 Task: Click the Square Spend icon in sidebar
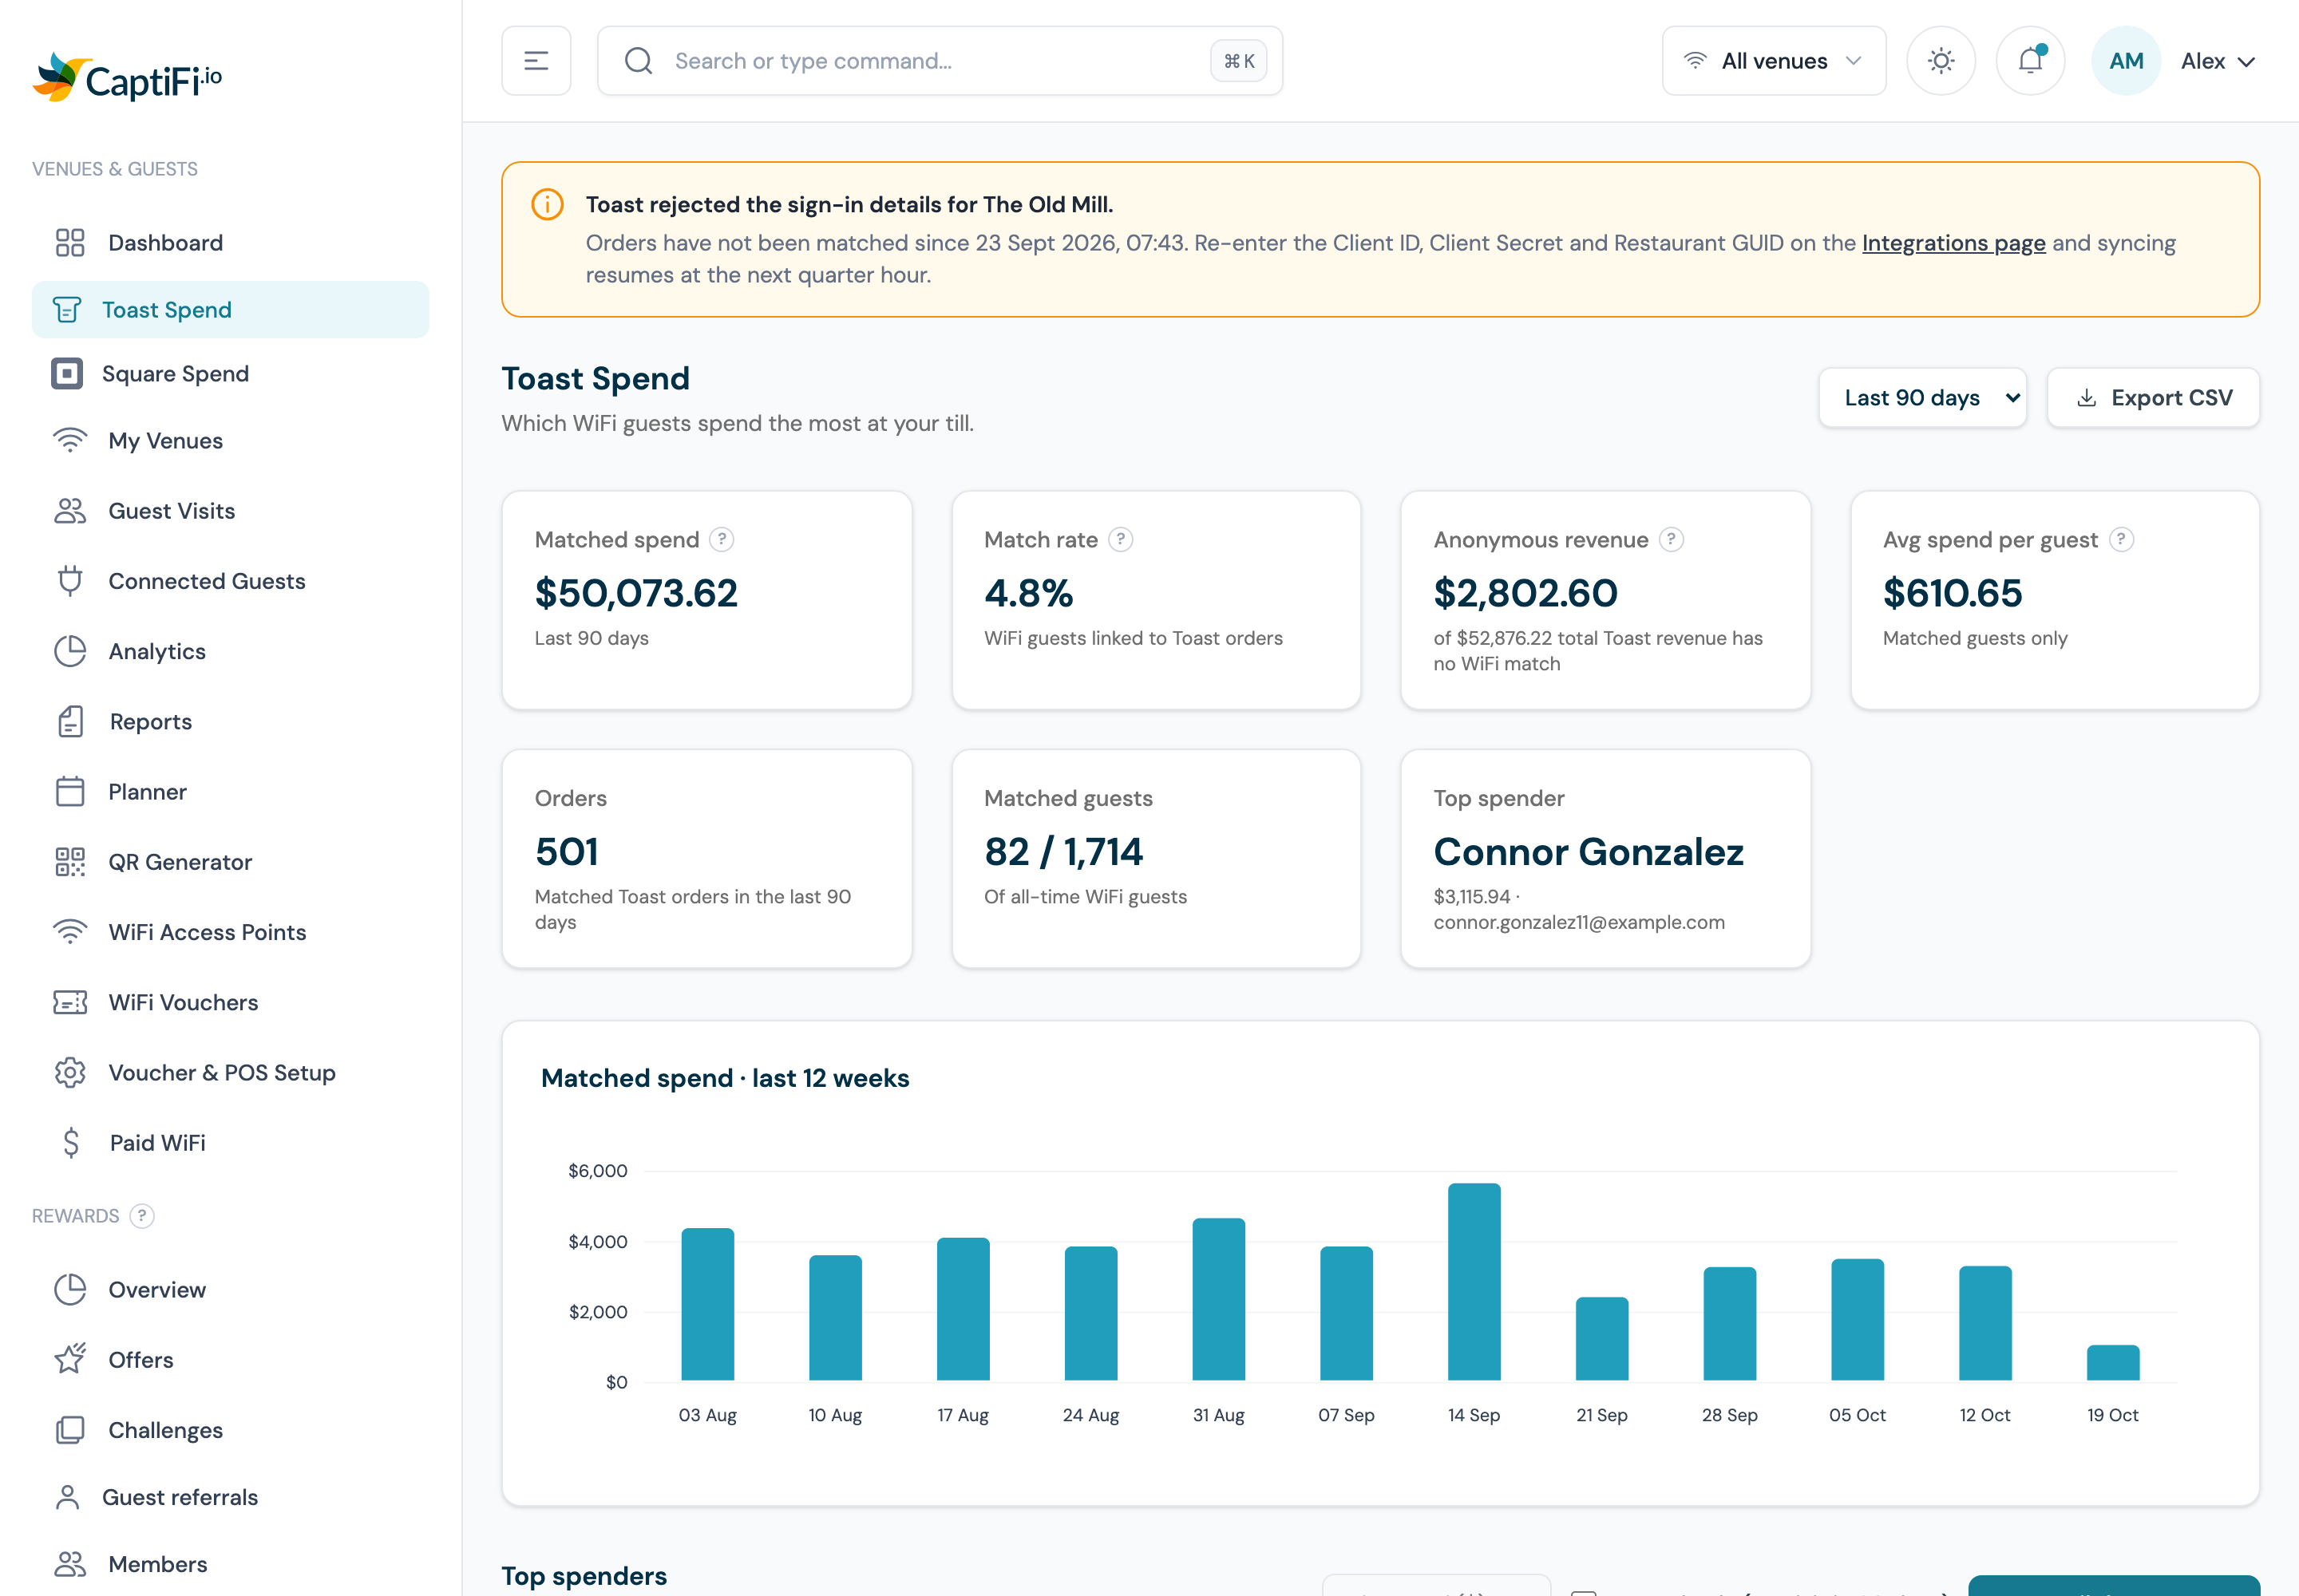click(x=67, y=374)
